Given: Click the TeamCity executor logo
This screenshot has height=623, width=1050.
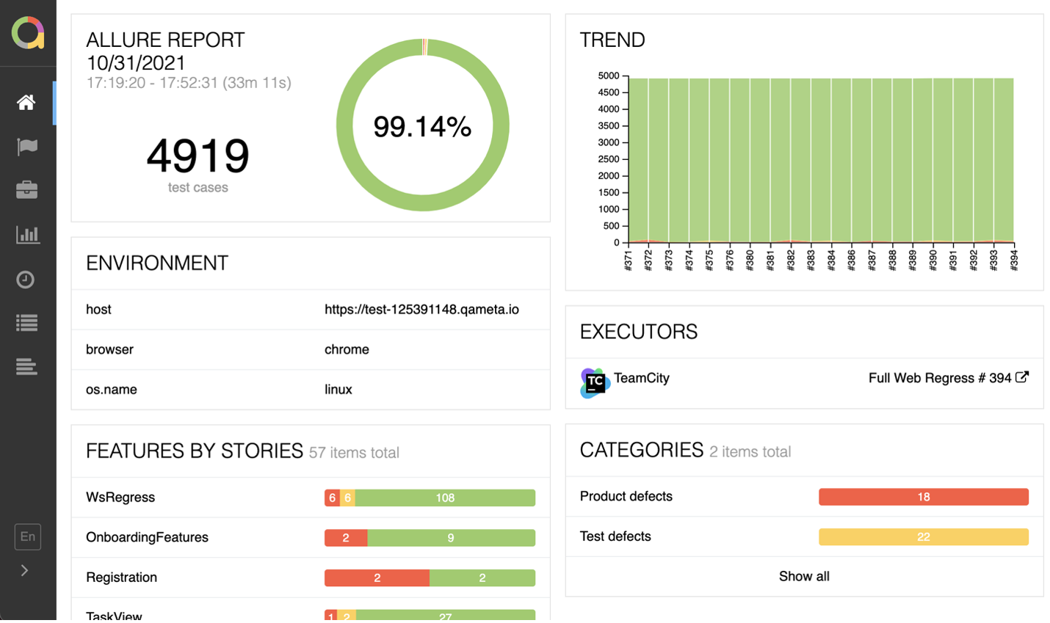Looking at the screenshot, I should click(594, 382).
